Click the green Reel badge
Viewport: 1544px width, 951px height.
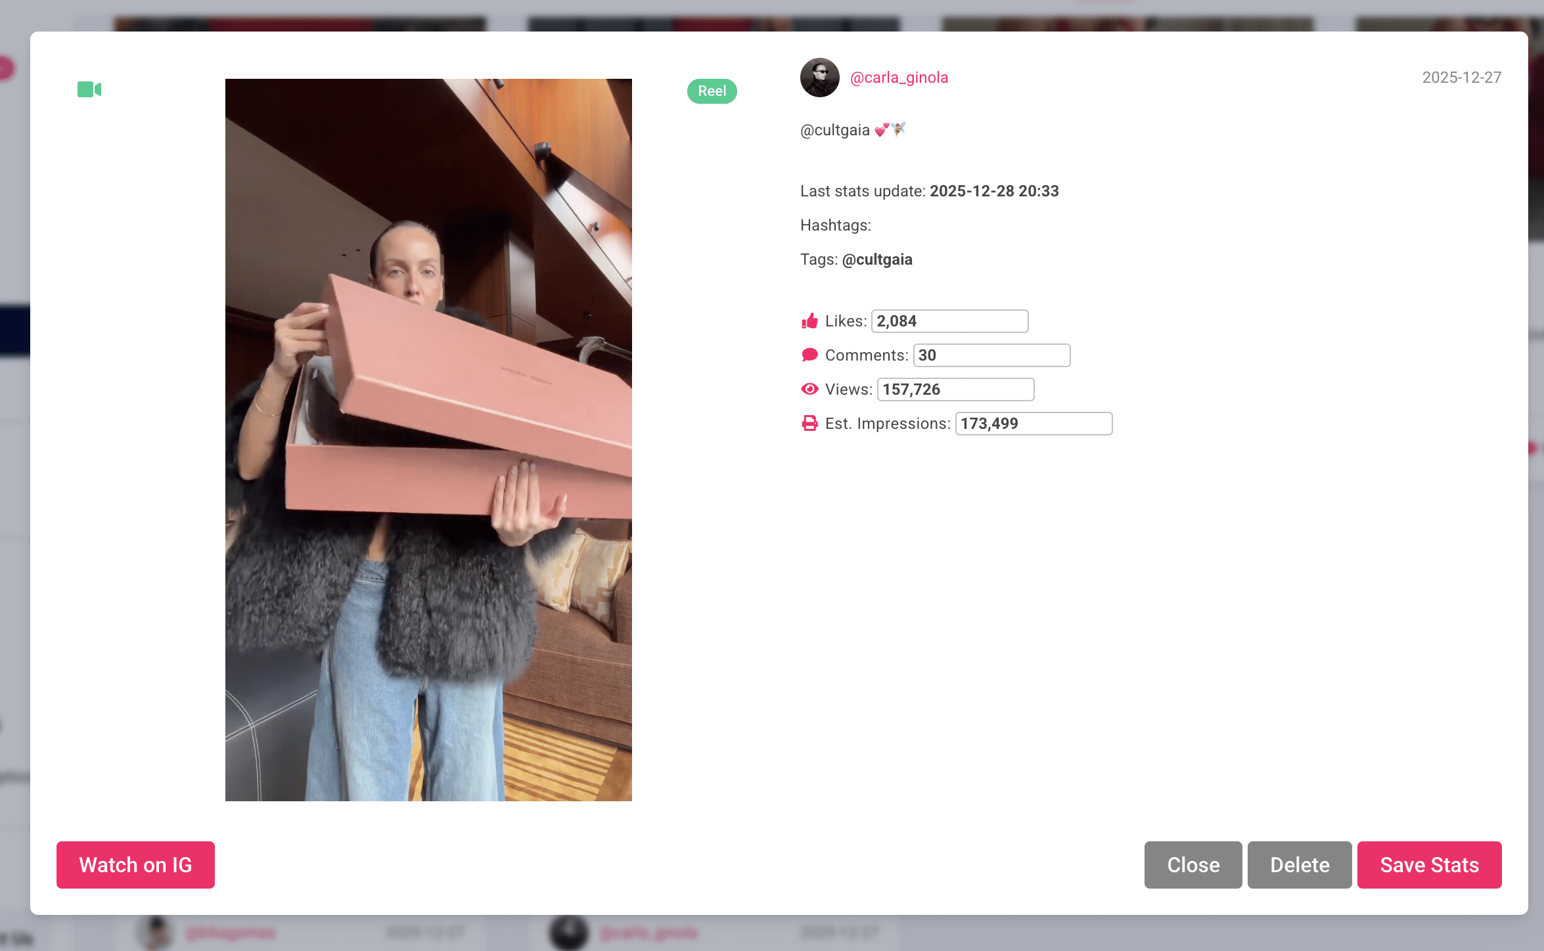point(712,91)
